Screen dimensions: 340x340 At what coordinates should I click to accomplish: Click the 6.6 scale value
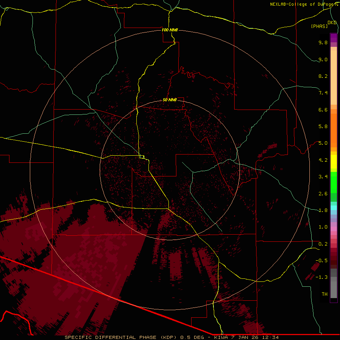point(323,110)
